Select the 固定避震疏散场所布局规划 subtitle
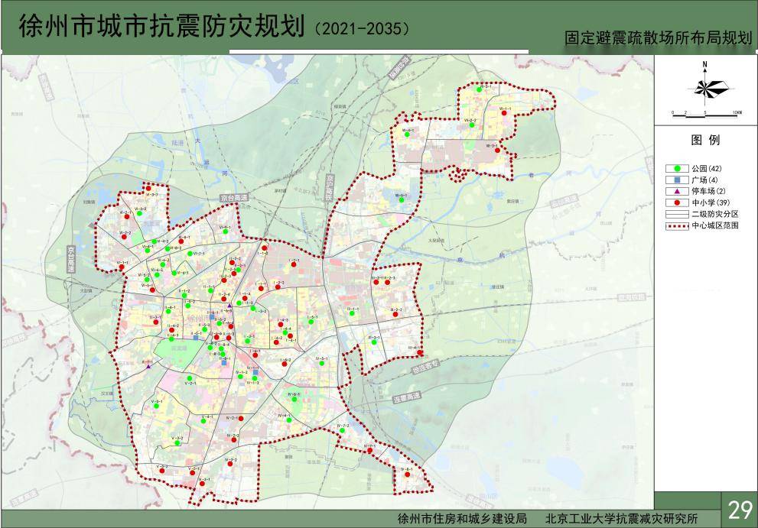758x528 pixels. (658, 37)
